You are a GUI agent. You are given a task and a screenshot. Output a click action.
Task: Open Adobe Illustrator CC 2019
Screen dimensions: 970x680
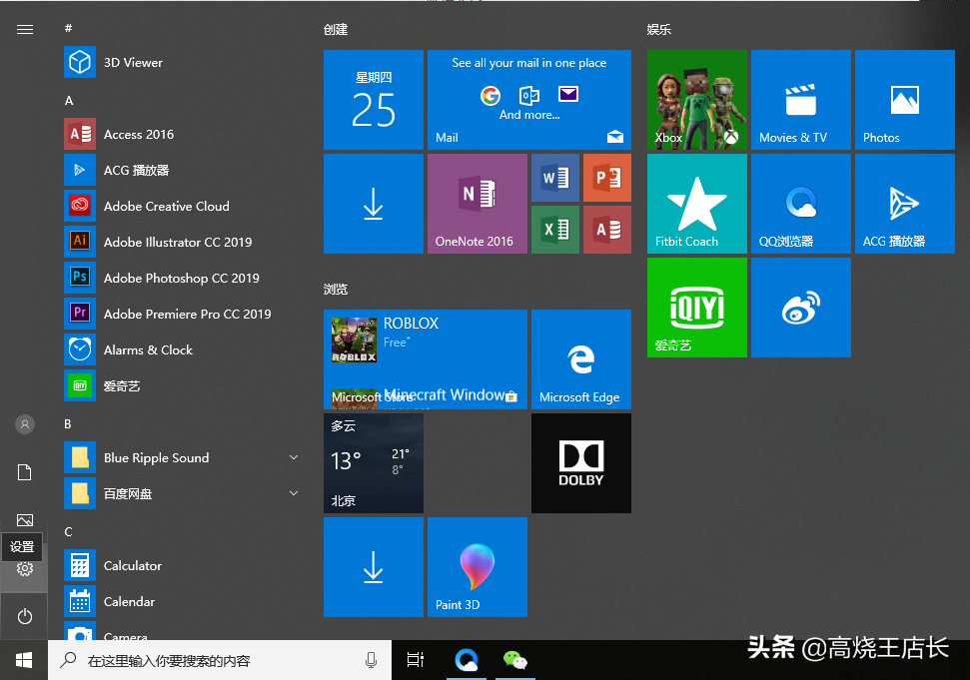180,242
